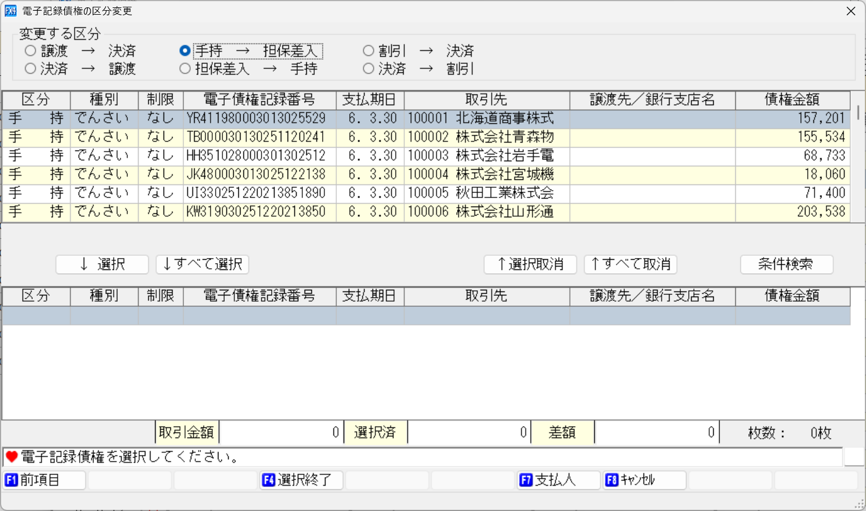The image size is (866, 511).
Task: Click the F7 支払人 function key button
Action: 558,480
